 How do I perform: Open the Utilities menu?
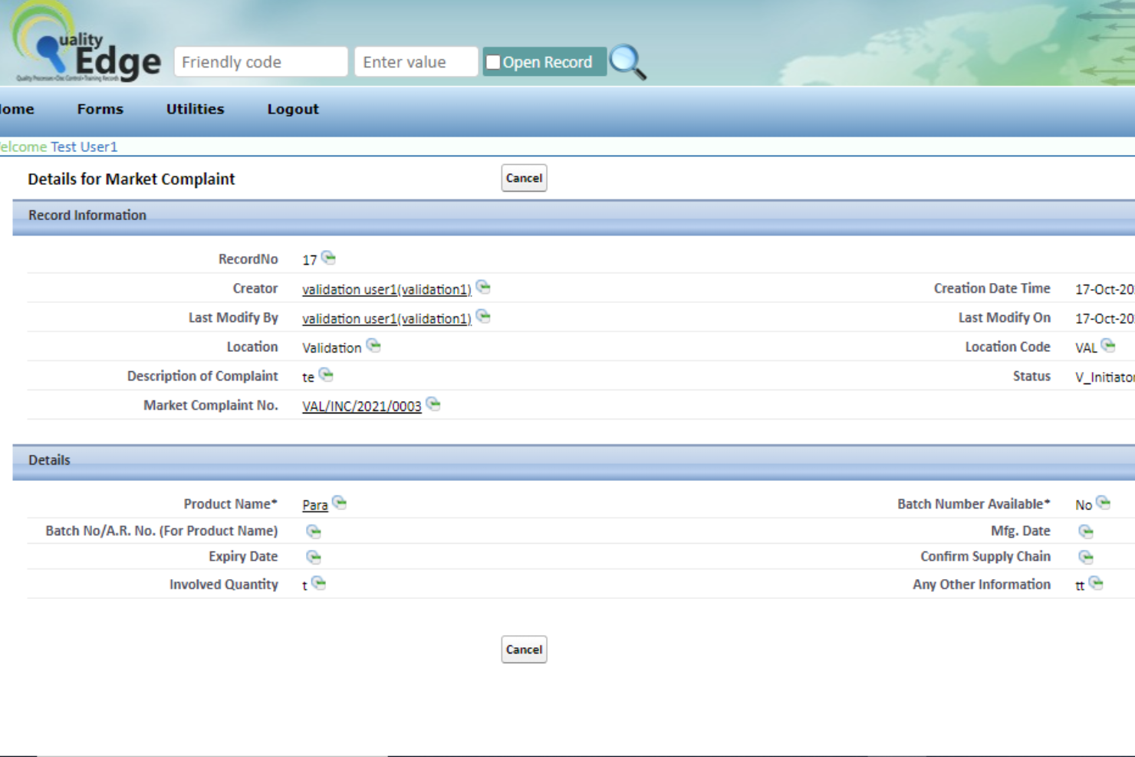[x=195, y=109]
